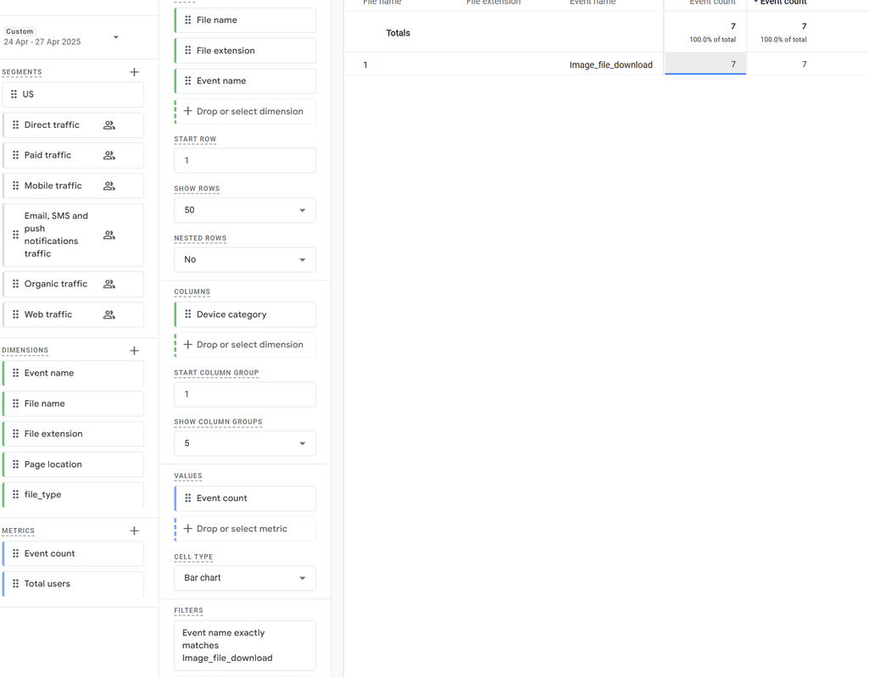
Task: Grab drag handle of Paid traffic segment
Action: [x=15, y=155]
